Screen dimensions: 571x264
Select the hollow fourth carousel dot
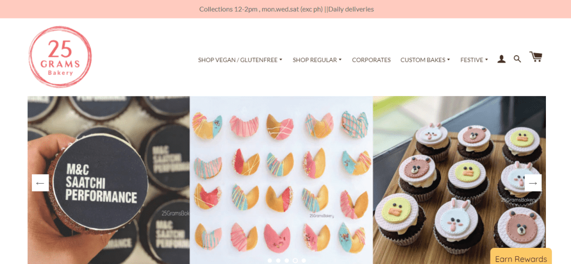[x=296, y=260]
